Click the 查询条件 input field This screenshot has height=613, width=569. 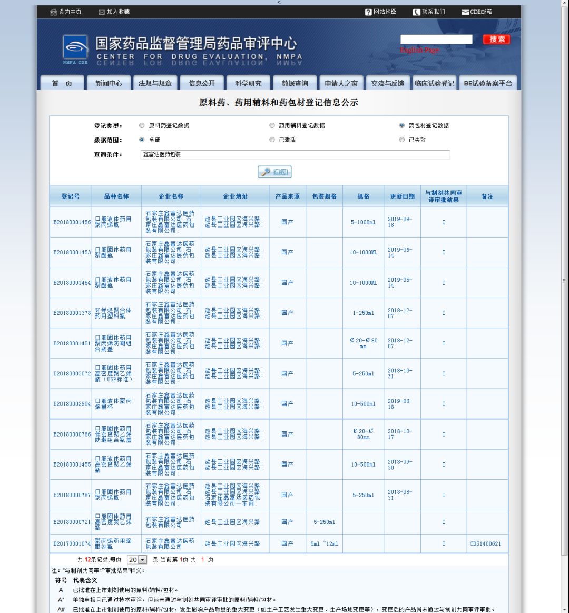(x=295, y=154)
